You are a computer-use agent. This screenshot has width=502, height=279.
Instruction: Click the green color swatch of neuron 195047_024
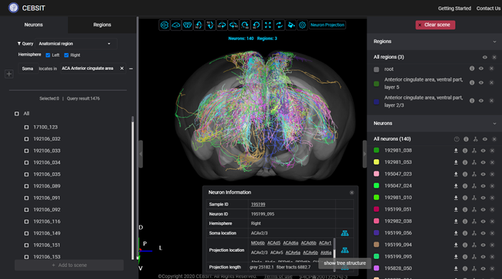[376, 186]
